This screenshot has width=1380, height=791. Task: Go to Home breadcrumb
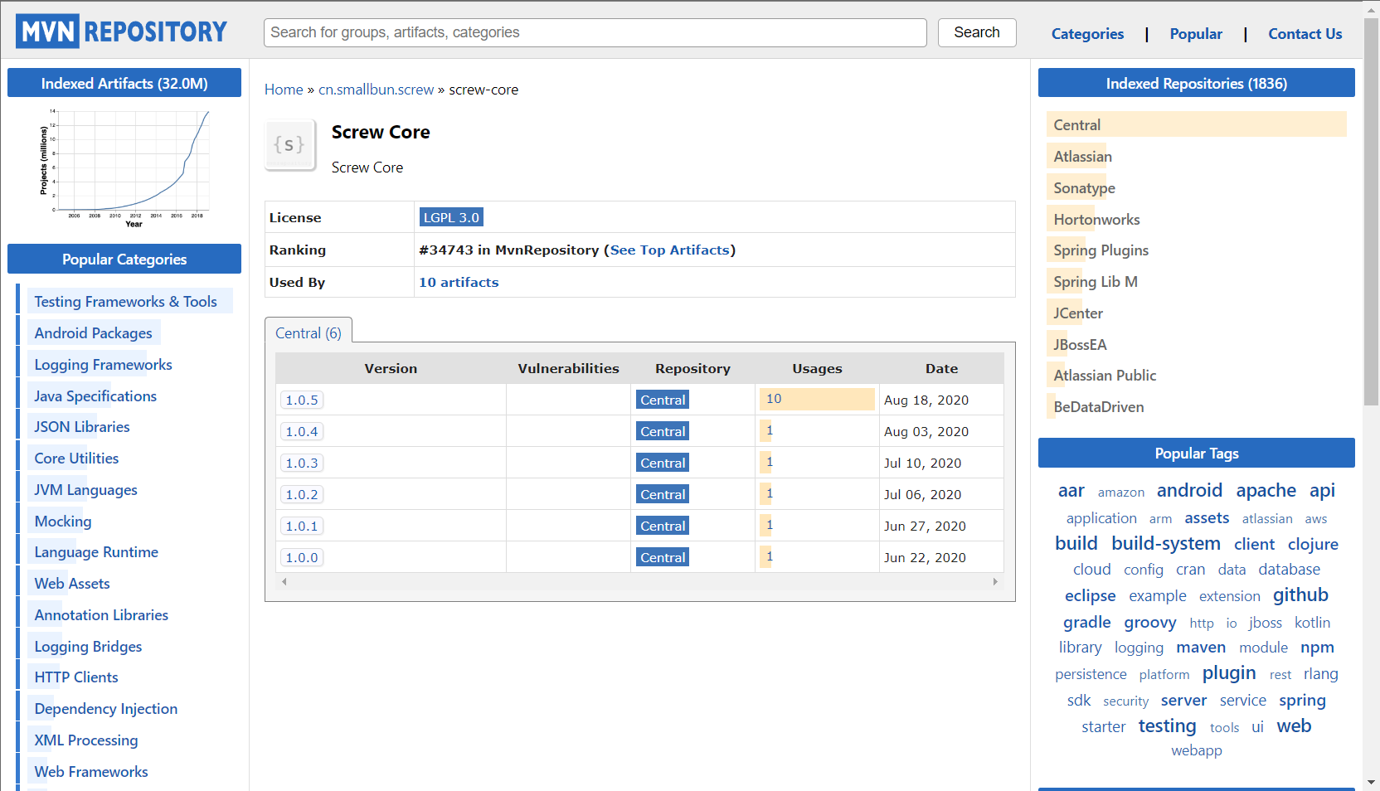284,90
